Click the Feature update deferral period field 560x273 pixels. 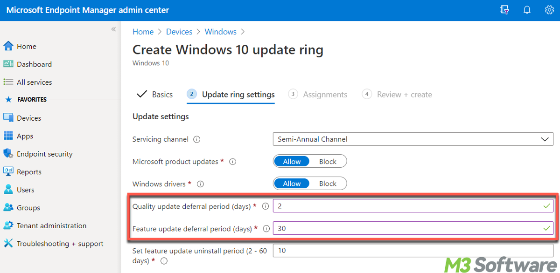(413, 228)
